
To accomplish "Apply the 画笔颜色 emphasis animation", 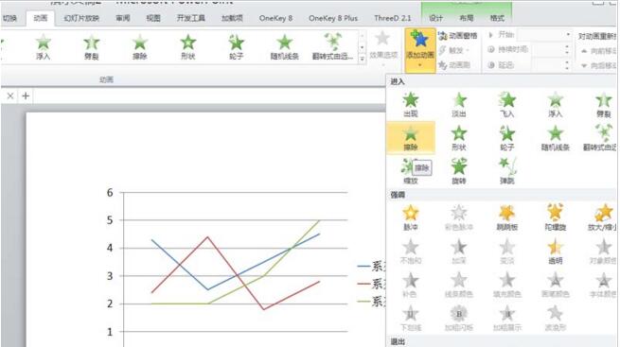I will tap(555, 285).
